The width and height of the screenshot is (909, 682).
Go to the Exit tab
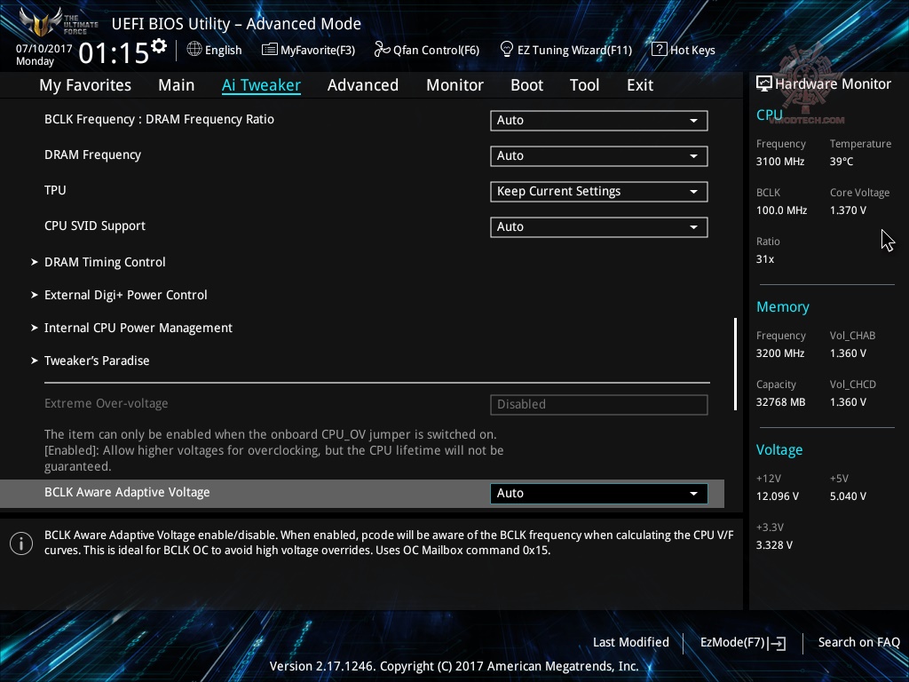pos(640,85)
